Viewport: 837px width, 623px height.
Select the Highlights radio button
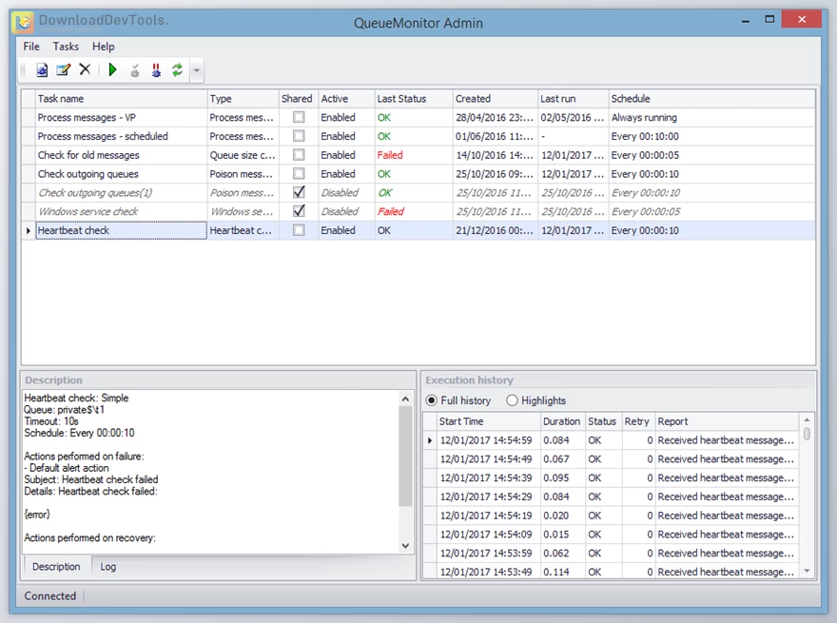(512, 400)
